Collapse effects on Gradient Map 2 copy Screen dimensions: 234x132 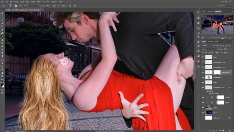pos(231,88)
